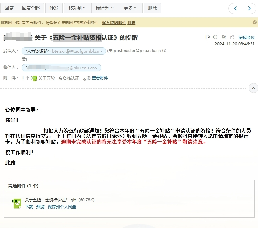The height and width of the screenshot is (228, 258).
Task: Dismiss the phishing warning banner
Action: [254, 22]
